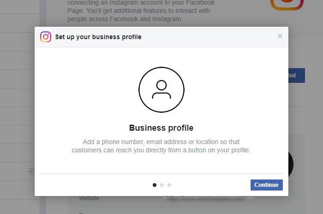
Task: Close the business profile setup dialog
Action: (x=280, y=36)
